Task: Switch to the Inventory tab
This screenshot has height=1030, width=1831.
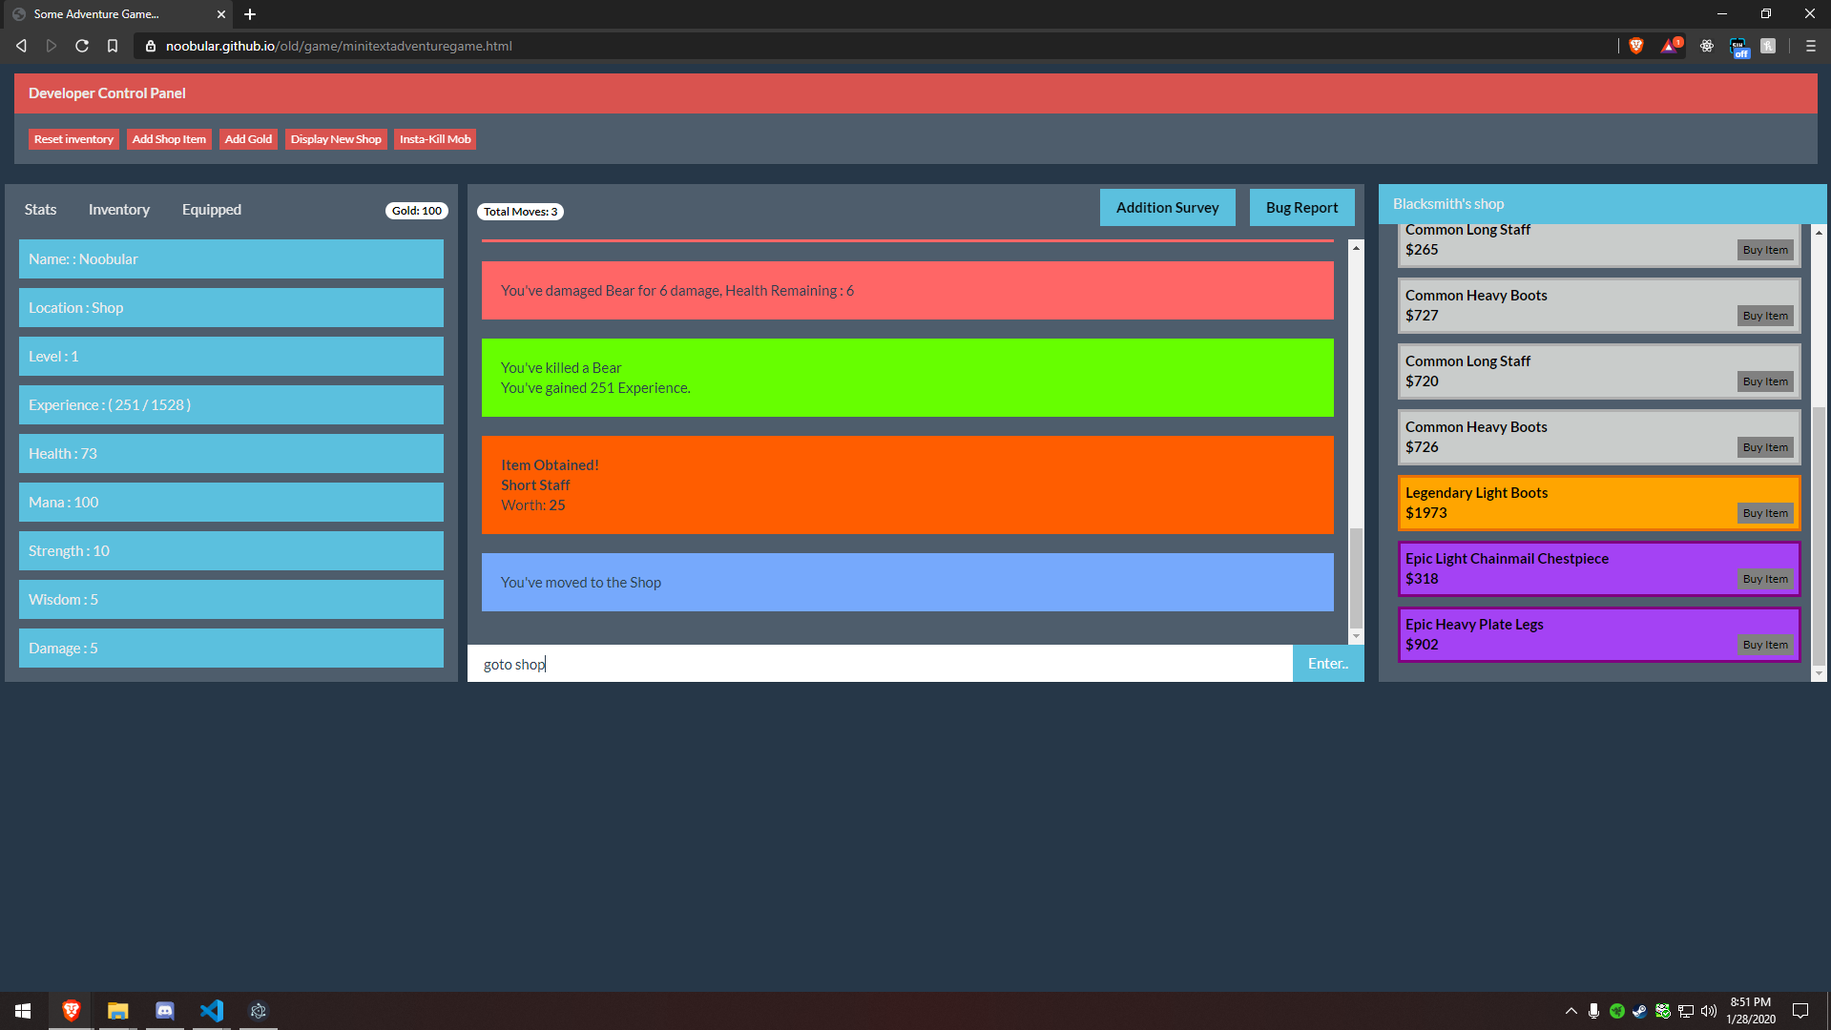Action: point(118,210)
